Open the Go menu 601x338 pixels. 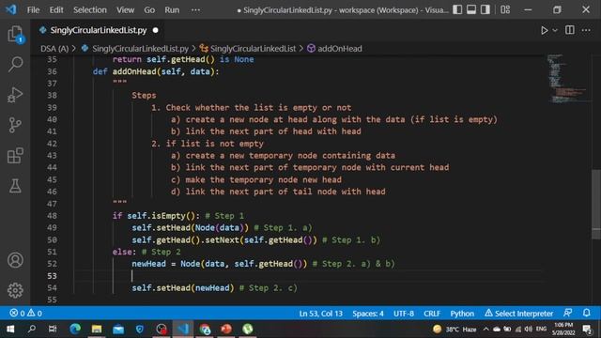click(x=149, y=10)
